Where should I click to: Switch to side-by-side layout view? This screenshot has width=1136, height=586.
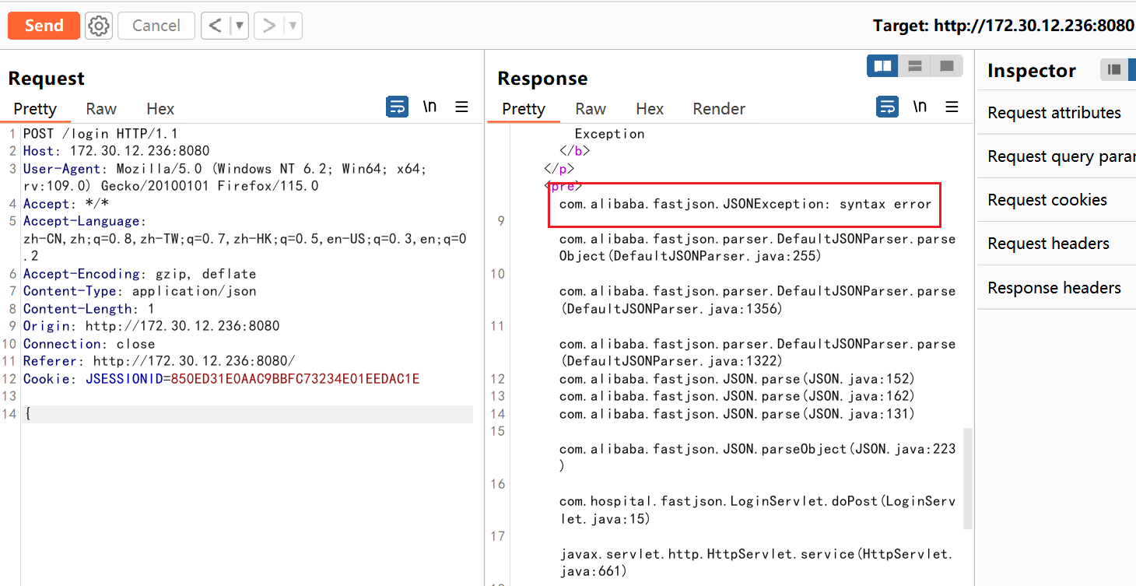coord(883,66)
